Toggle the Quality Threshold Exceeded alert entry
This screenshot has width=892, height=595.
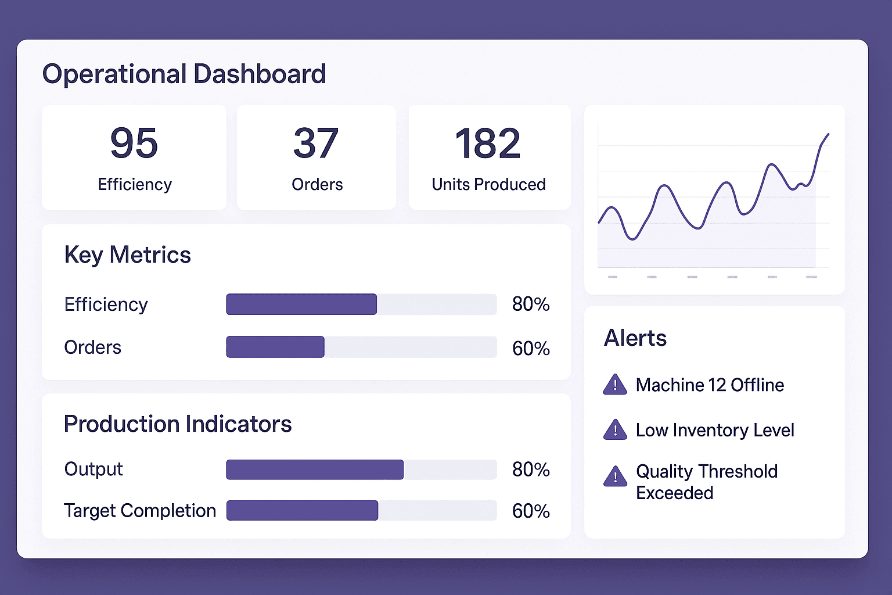coord(706,482)
